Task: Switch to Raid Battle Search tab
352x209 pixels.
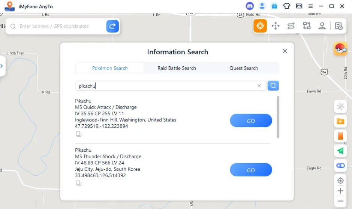Action: (x=177, y=68)
